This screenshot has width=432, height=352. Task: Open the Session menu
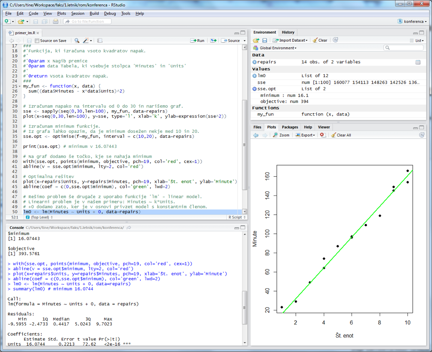coord(78,13)
